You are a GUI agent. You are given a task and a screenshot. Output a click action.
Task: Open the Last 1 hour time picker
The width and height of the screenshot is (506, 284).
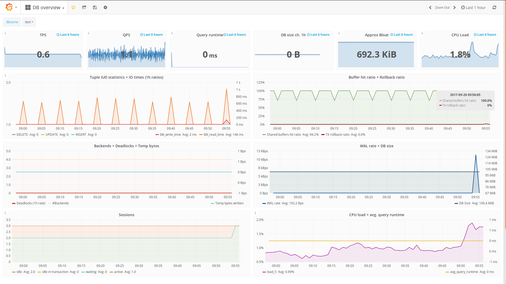tap(473, 7)
